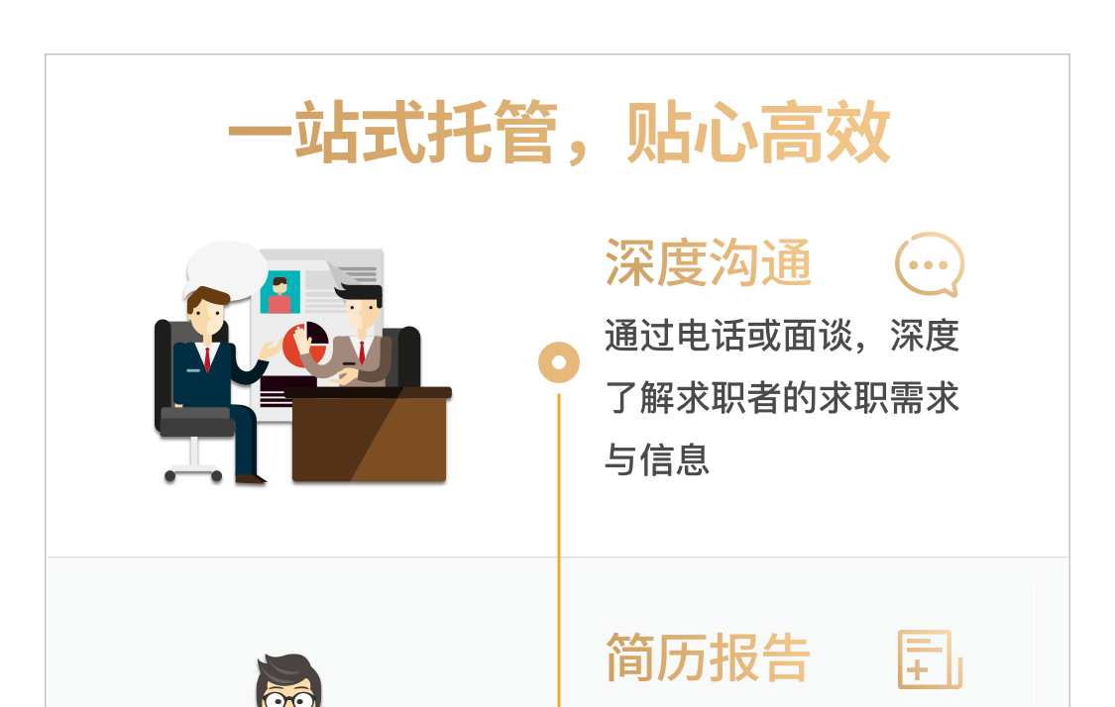Click the vertical orange timeline line
This screenshot has height=707, width=1115.
[x=559, y=551]
